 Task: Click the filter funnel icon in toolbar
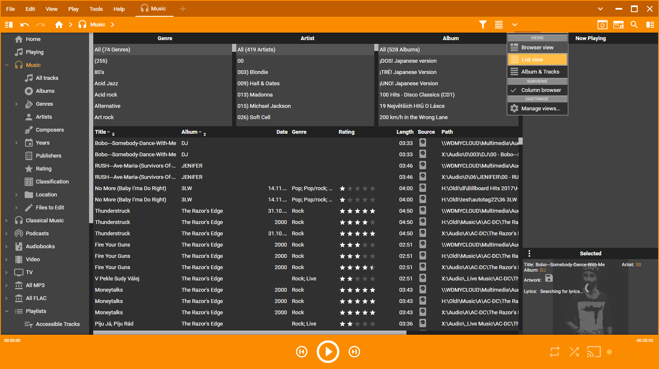click(483, 25)
